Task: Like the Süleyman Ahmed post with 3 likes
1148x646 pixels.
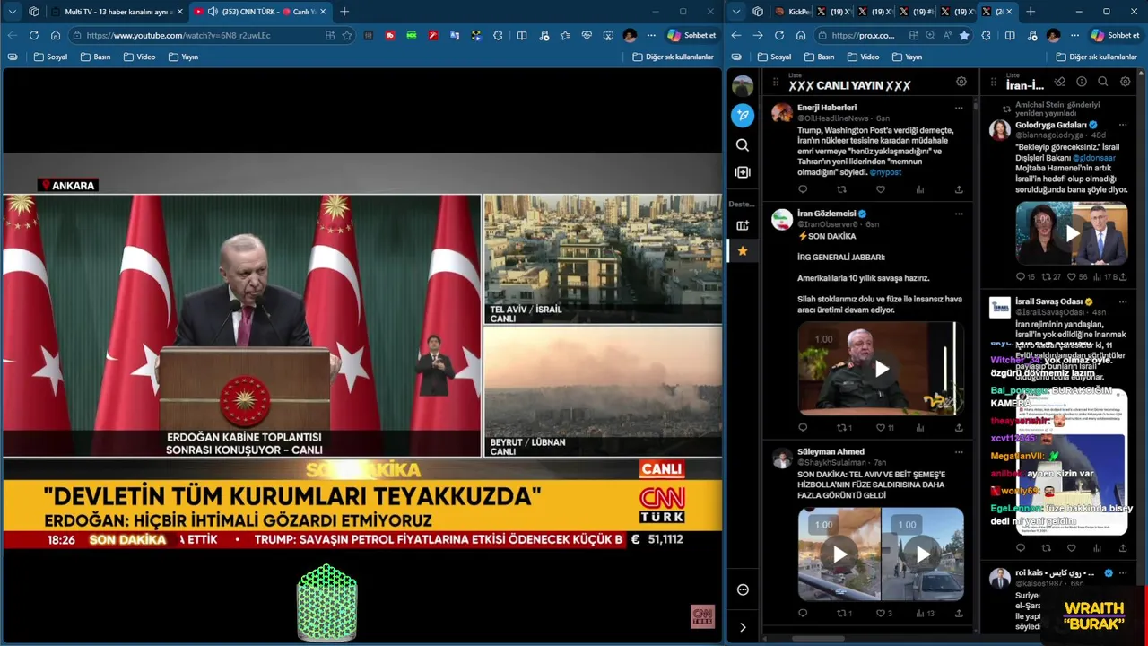Action: pyautogui.click(x=883, y=614)
